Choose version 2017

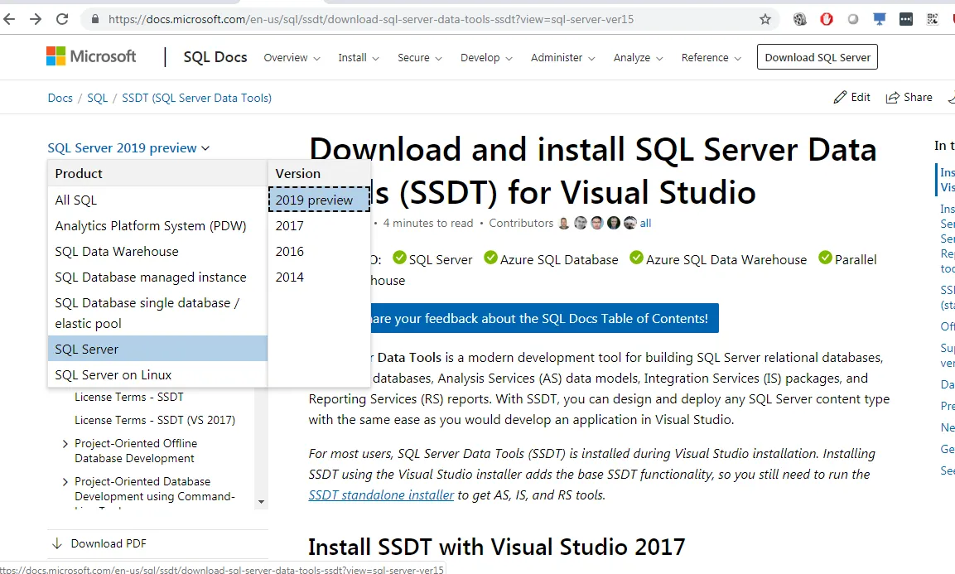(x=319, y=225)
